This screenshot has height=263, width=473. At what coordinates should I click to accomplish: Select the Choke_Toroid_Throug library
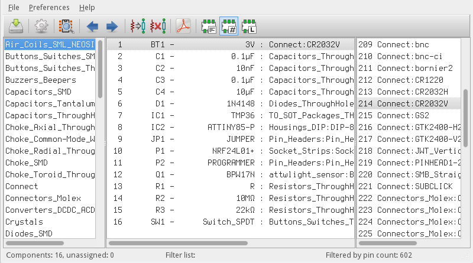50,174
